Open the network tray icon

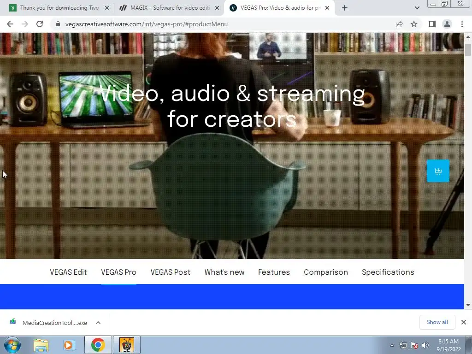tap(403, 345)
